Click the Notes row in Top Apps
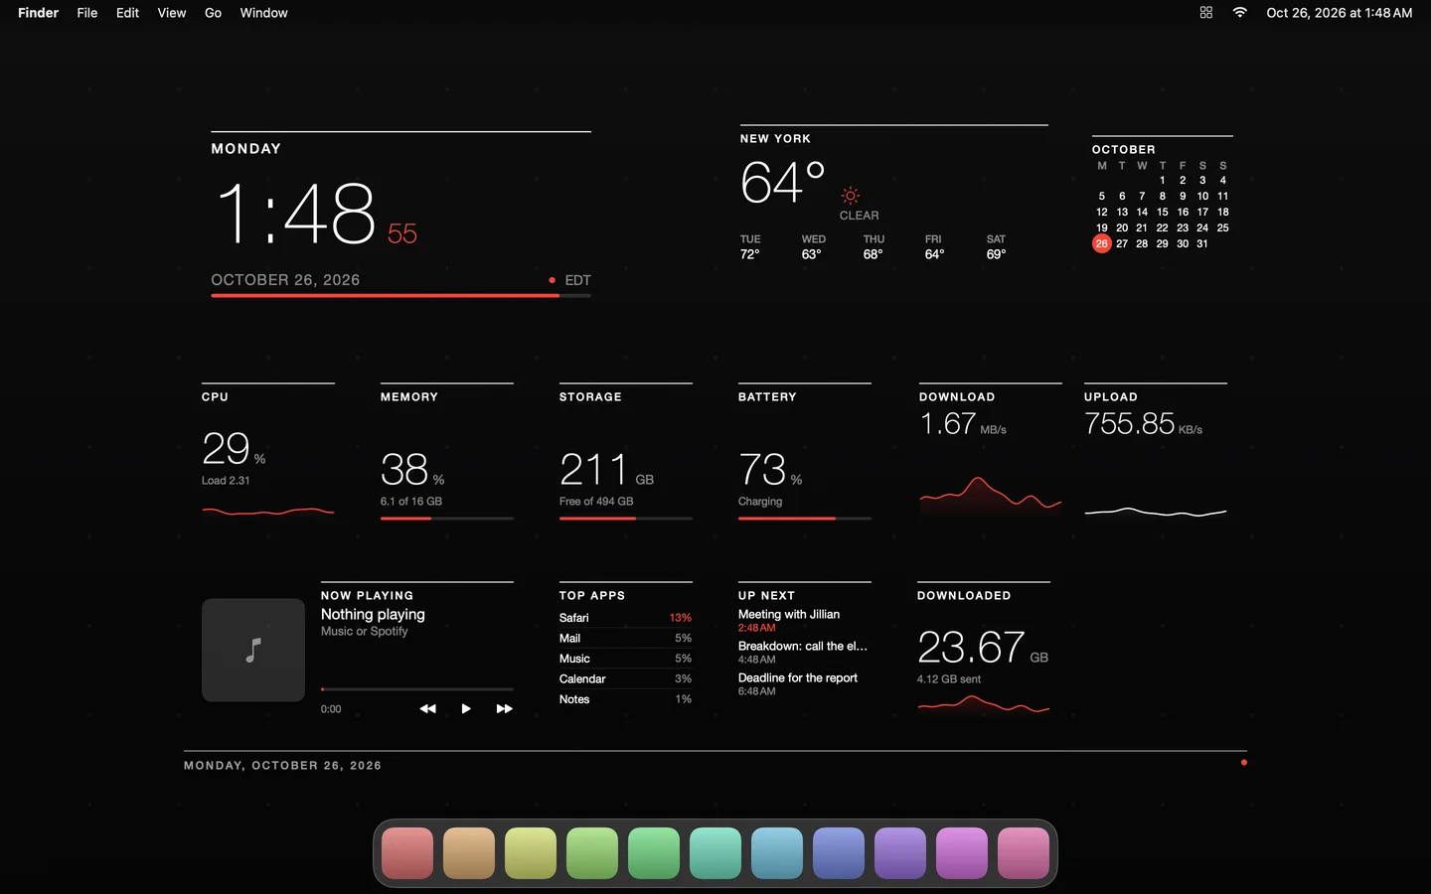The height and width of the screenshot is (894, 1431). pyautogui.click(x=625, y=699)
